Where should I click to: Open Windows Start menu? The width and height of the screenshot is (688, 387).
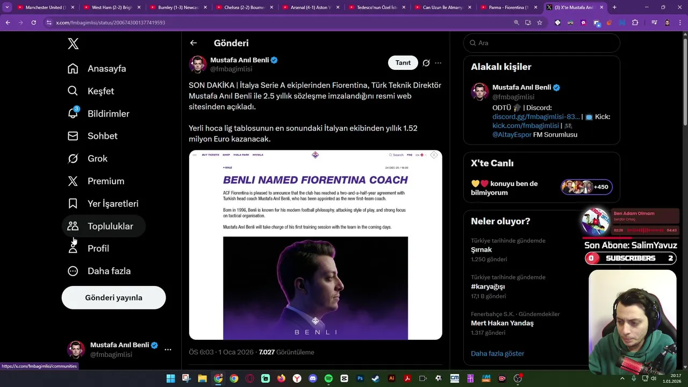[170, 378]
